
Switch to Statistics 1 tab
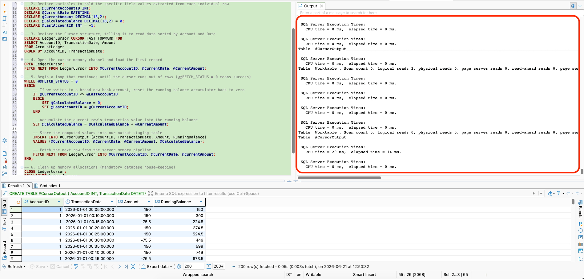coord(47,186)
